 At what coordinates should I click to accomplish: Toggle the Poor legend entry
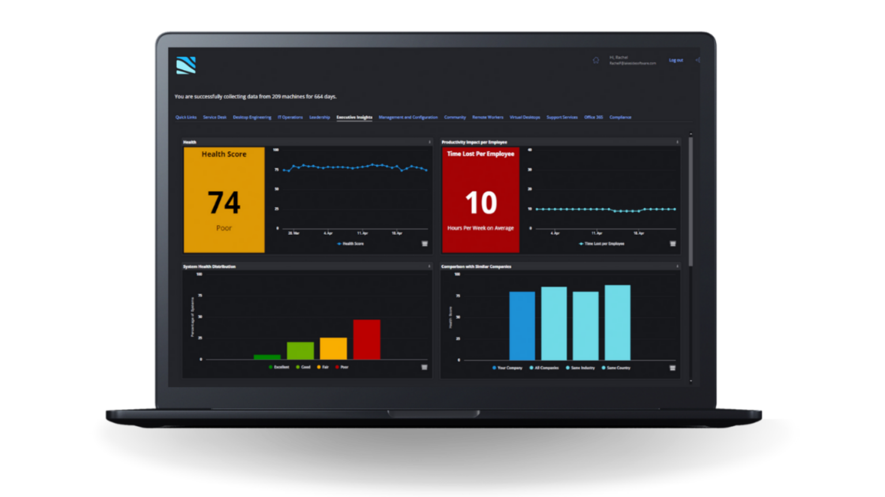point(343,365)
